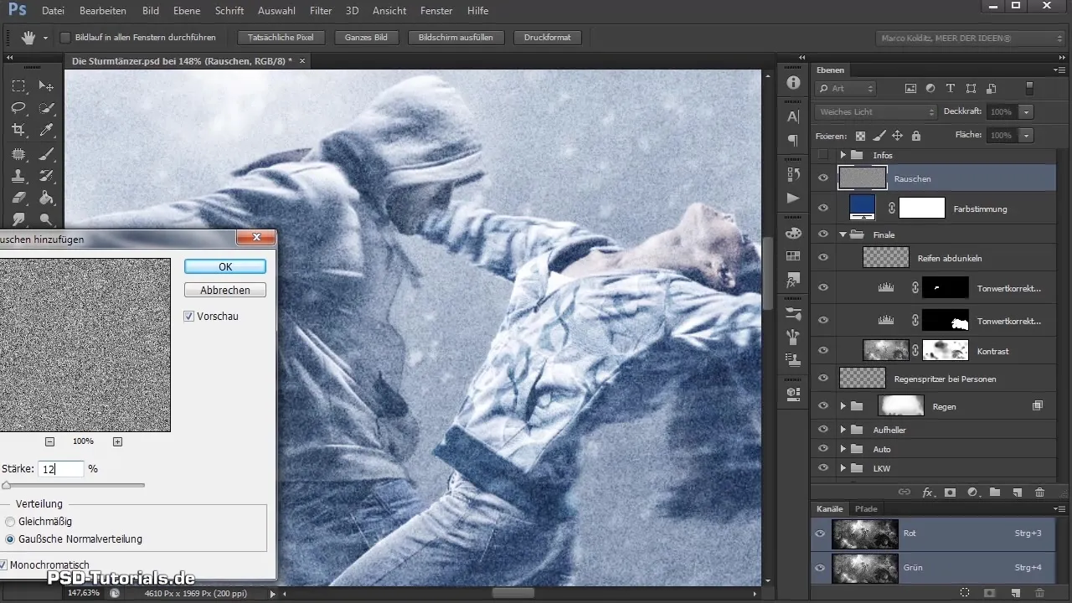This screenshot has height=603, width=1072.
Task: Expand the Infos layer group
Action: 843,155
